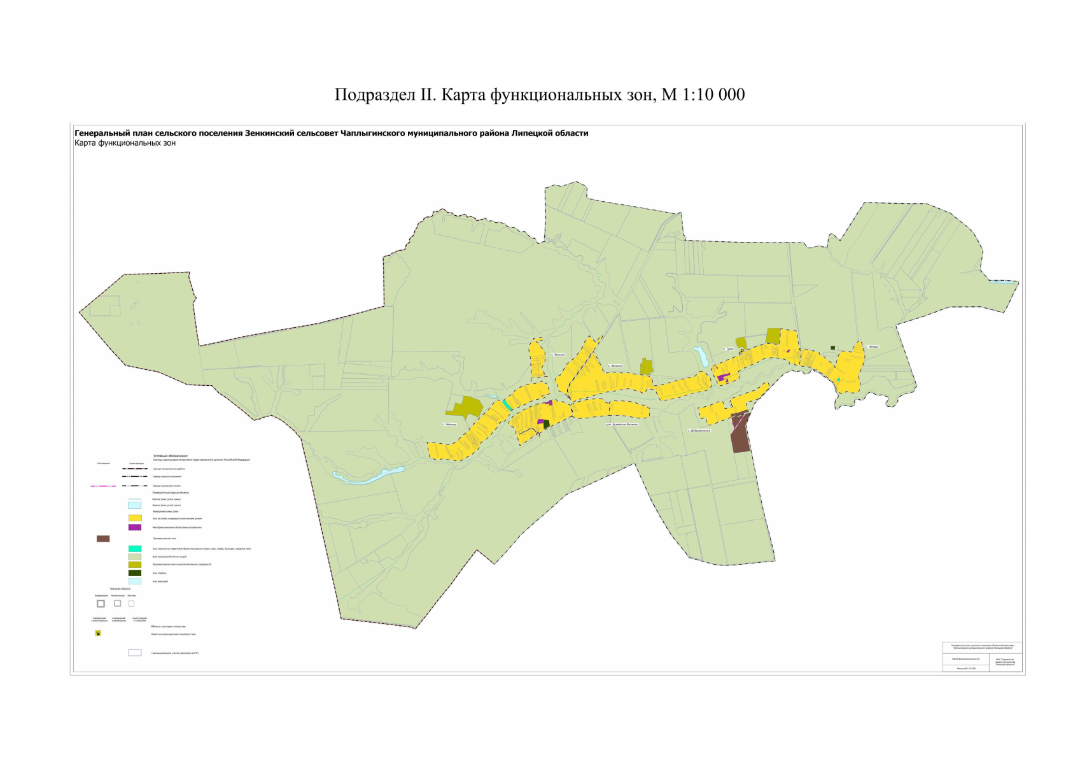Select the turquoise green-space zone swatch

click(135, 548)
